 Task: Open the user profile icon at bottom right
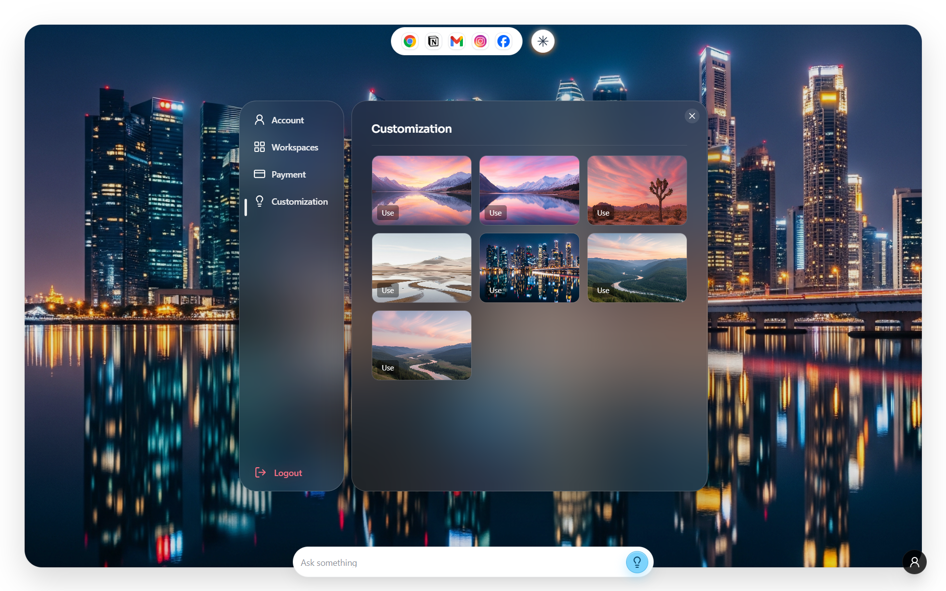click(914, 562)
